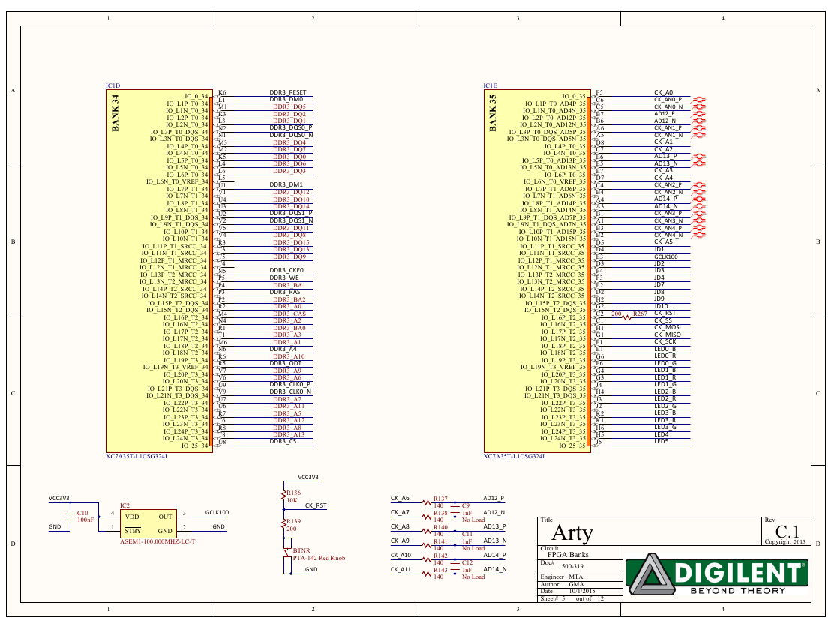Click the IC1D component designator
This screenshot has height=630, width=834.
click(112, 85)
